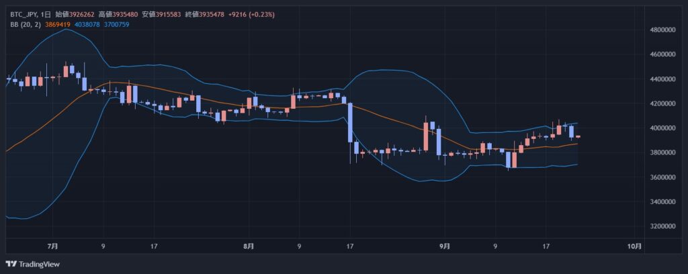Click the +9216 (+0.23%) price change
The image size is (688, 274).
tap(252, 14)
